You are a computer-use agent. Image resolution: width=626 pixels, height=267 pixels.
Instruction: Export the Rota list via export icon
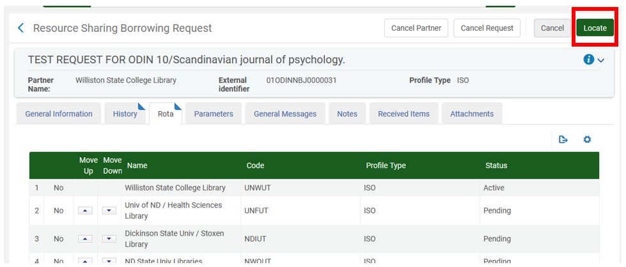coord(563,140)
